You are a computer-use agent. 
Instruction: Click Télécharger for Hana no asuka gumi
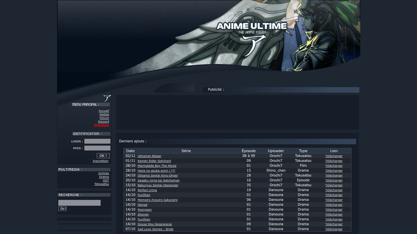click(x=334, y=171)
